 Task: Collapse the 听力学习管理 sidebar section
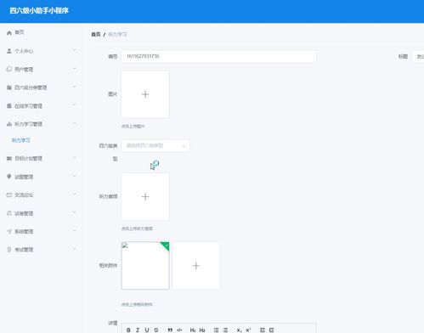tap(42, 124)
